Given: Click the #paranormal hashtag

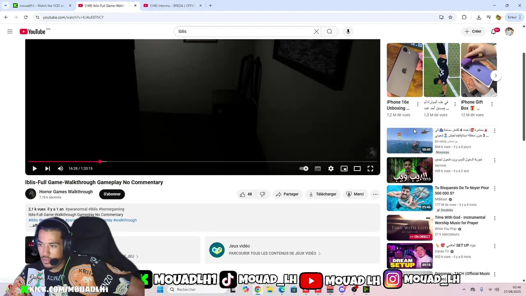Looking at the screenshot, I should coord(76,209).
